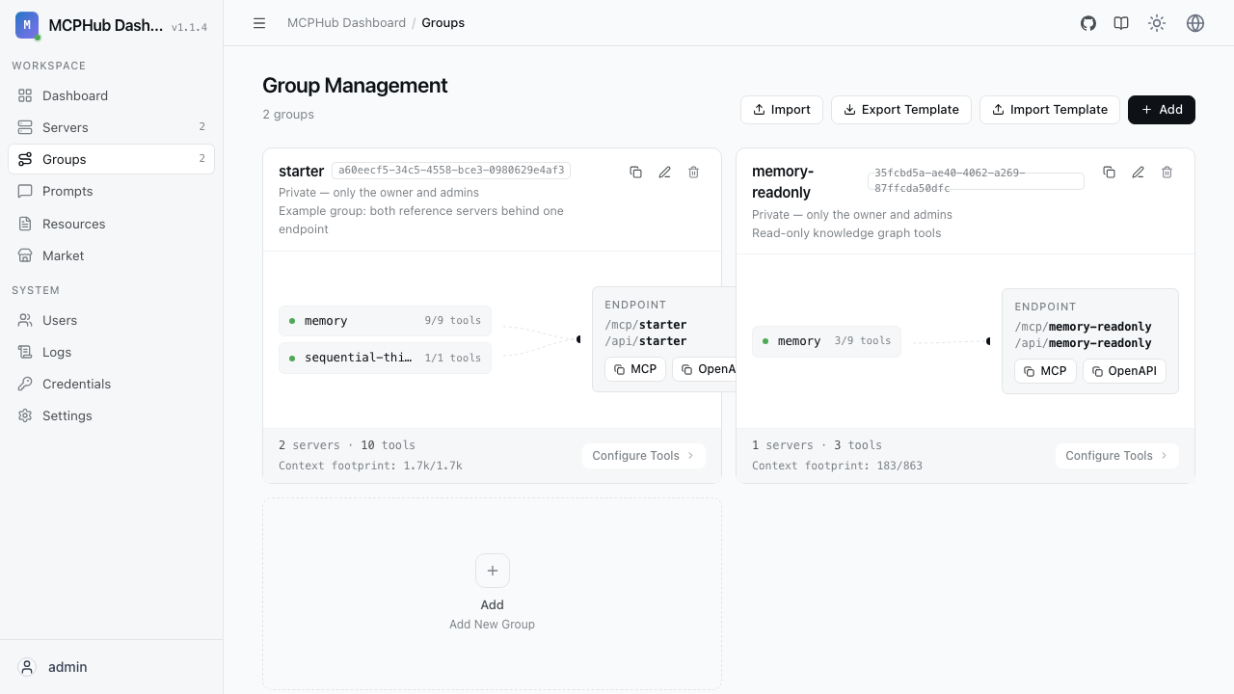Click the black Add button
Image resolution: width=1234 pixels, height=694 pixels.
[1162, 110]
